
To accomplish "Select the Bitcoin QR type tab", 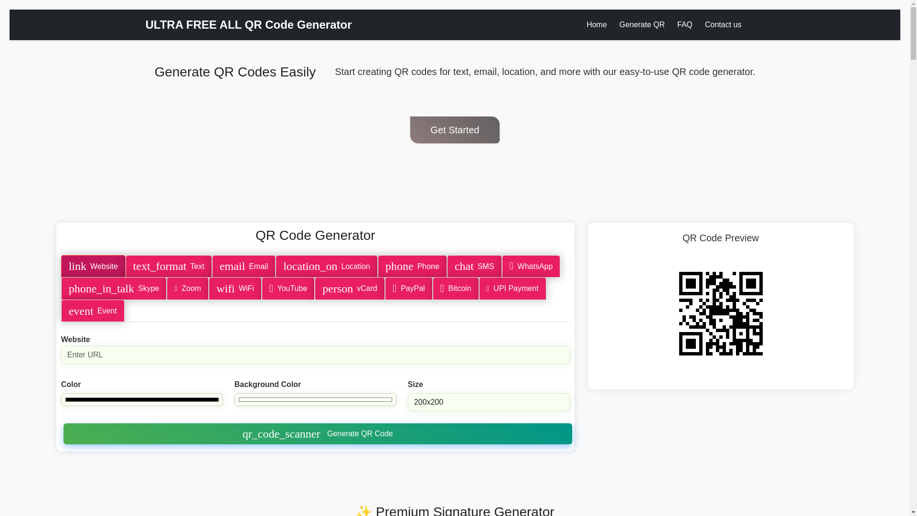I will 456,289.
